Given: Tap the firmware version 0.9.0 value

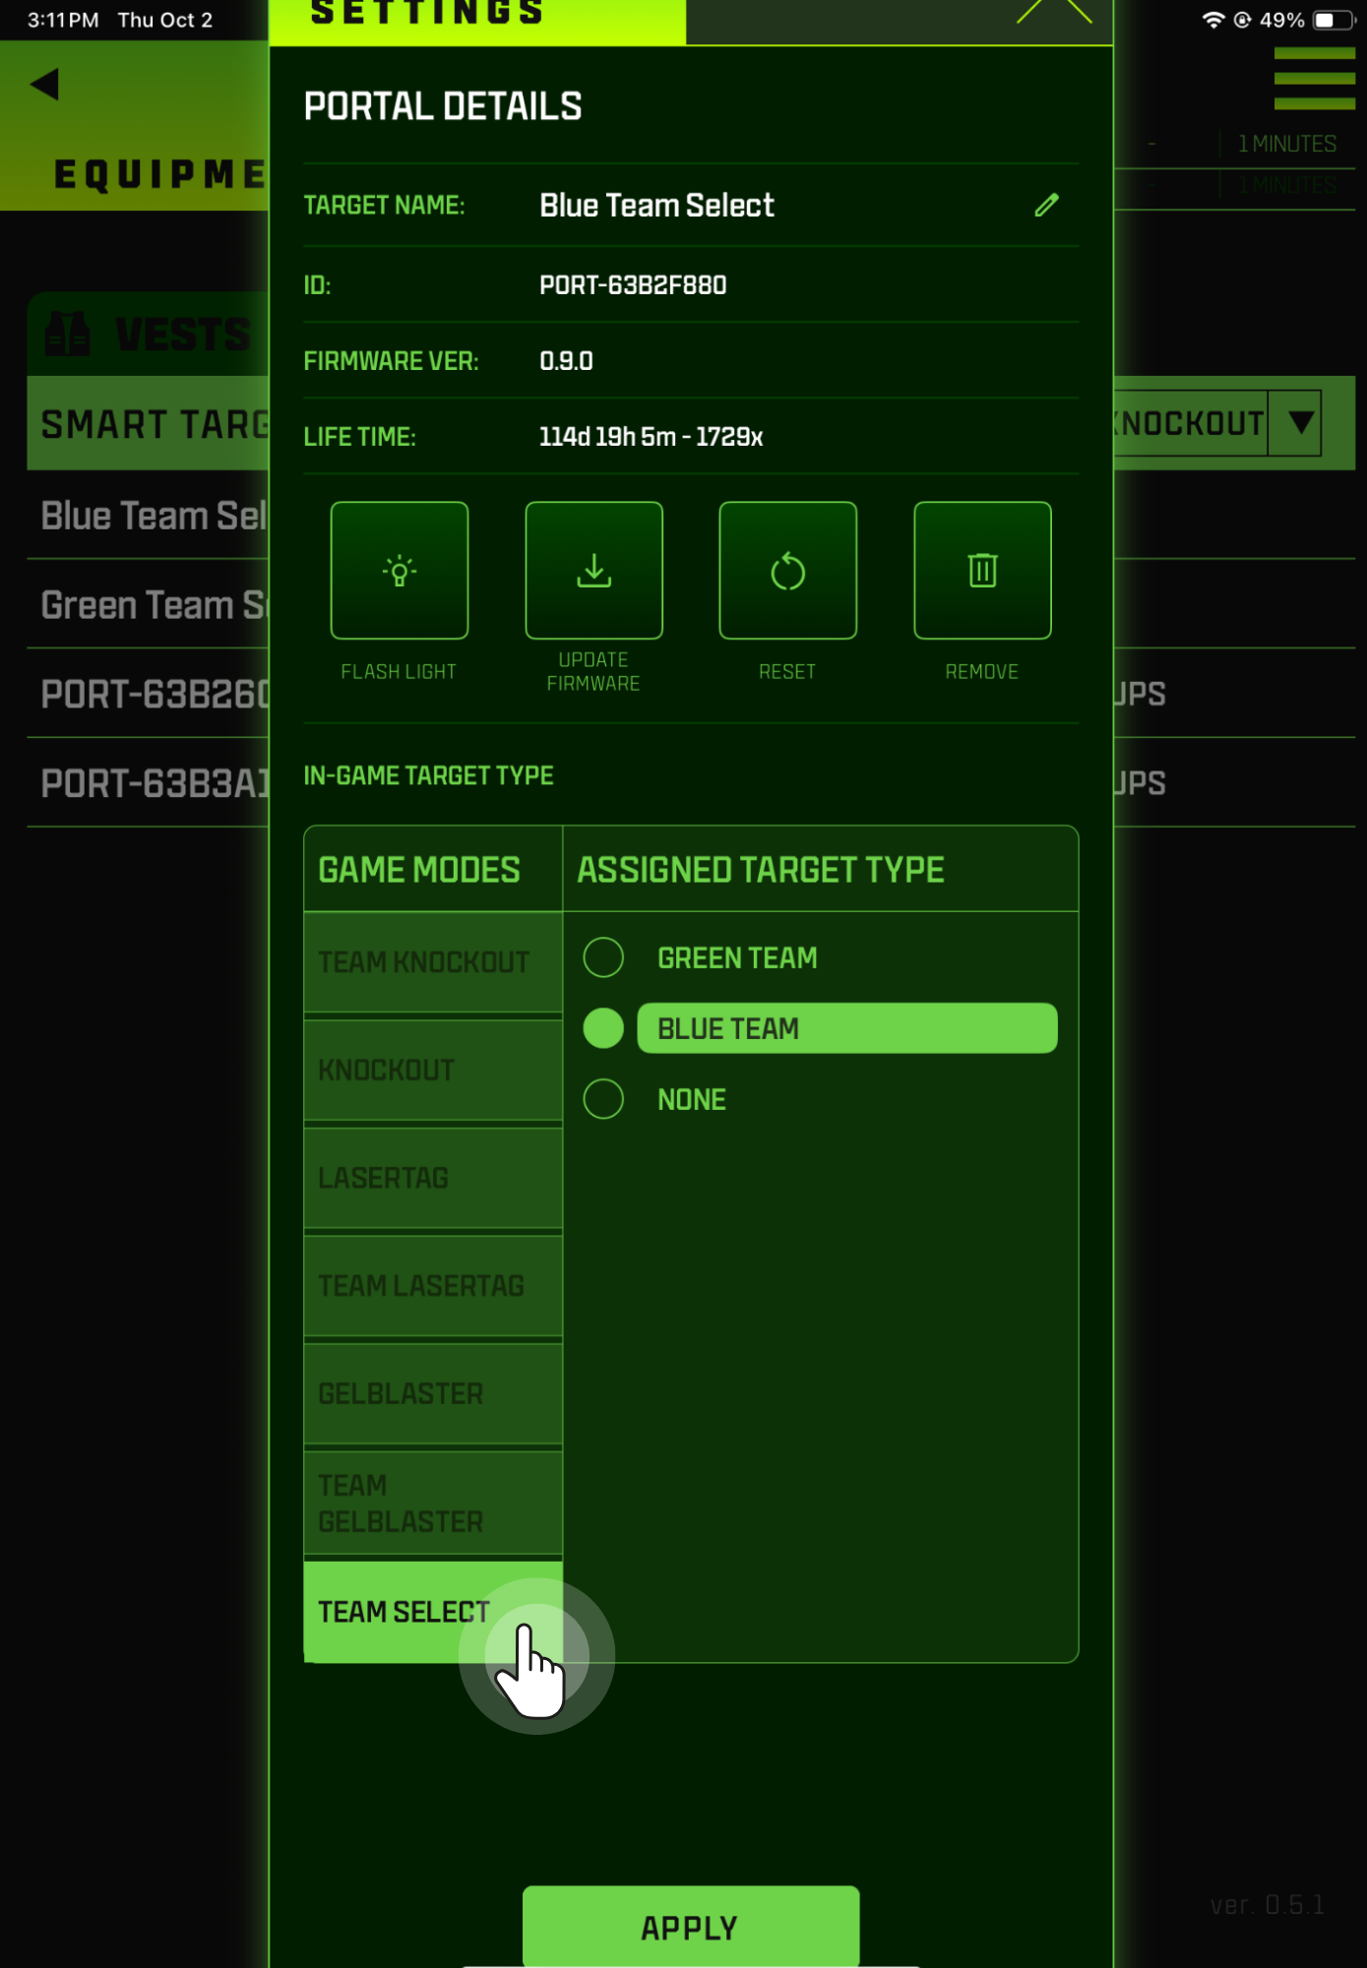Looking at the screenshot, I should [566, 361].
